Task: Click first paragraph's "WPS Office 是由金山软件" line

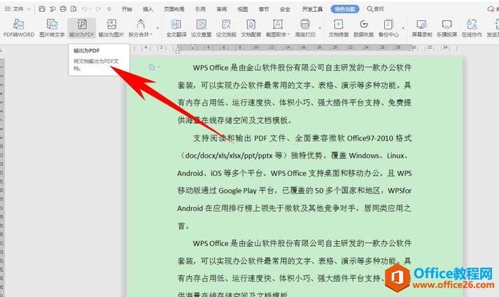Action: click(x=302, y=68)
